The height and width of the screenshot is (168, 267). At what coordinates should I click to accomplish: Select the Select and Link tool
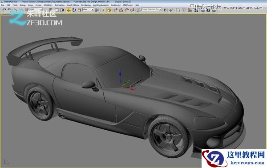[16, 10]
